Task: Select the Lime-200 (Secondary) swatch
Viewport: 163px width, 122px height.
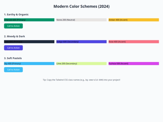Action: 81,64
